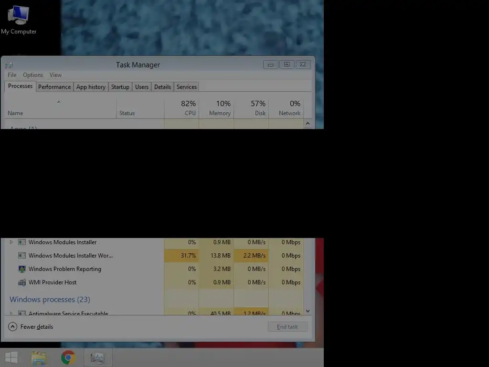489x367 pixels.
Task: Sort processes by the Name column
Action: (61, 108)
